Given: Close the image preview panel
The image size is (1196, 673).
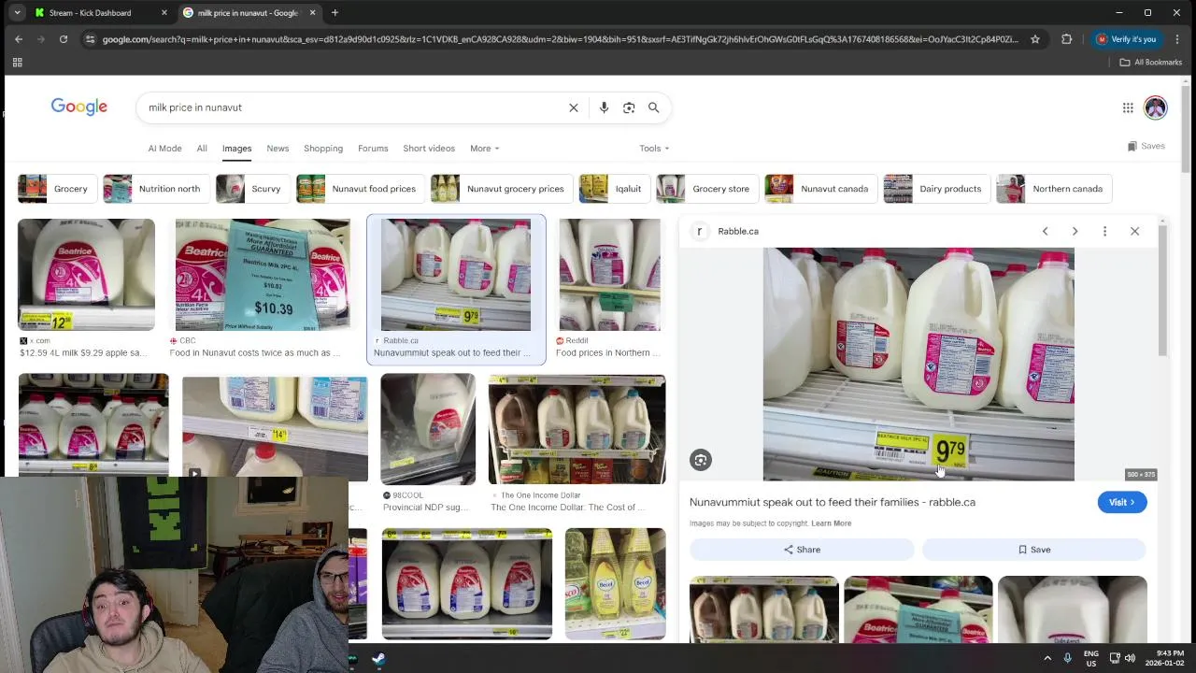Looking at the screenshot, I should point(1134,231).
